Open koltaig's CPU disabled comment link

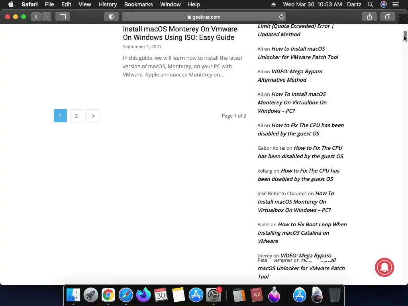pyautogui.click(x=298, y=175)
